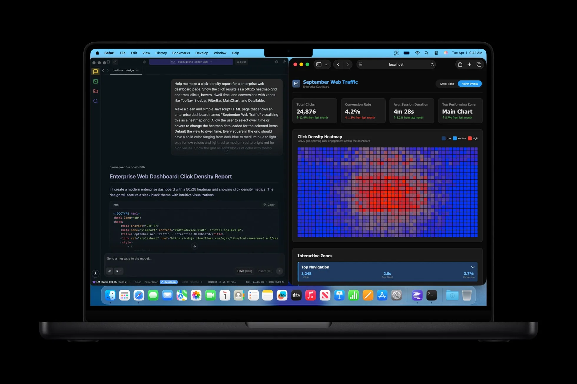The width and height of the screenshot is (577, 384).
Task: Open the Develop menu in the menu bar
Action: [x=202, y=53]
